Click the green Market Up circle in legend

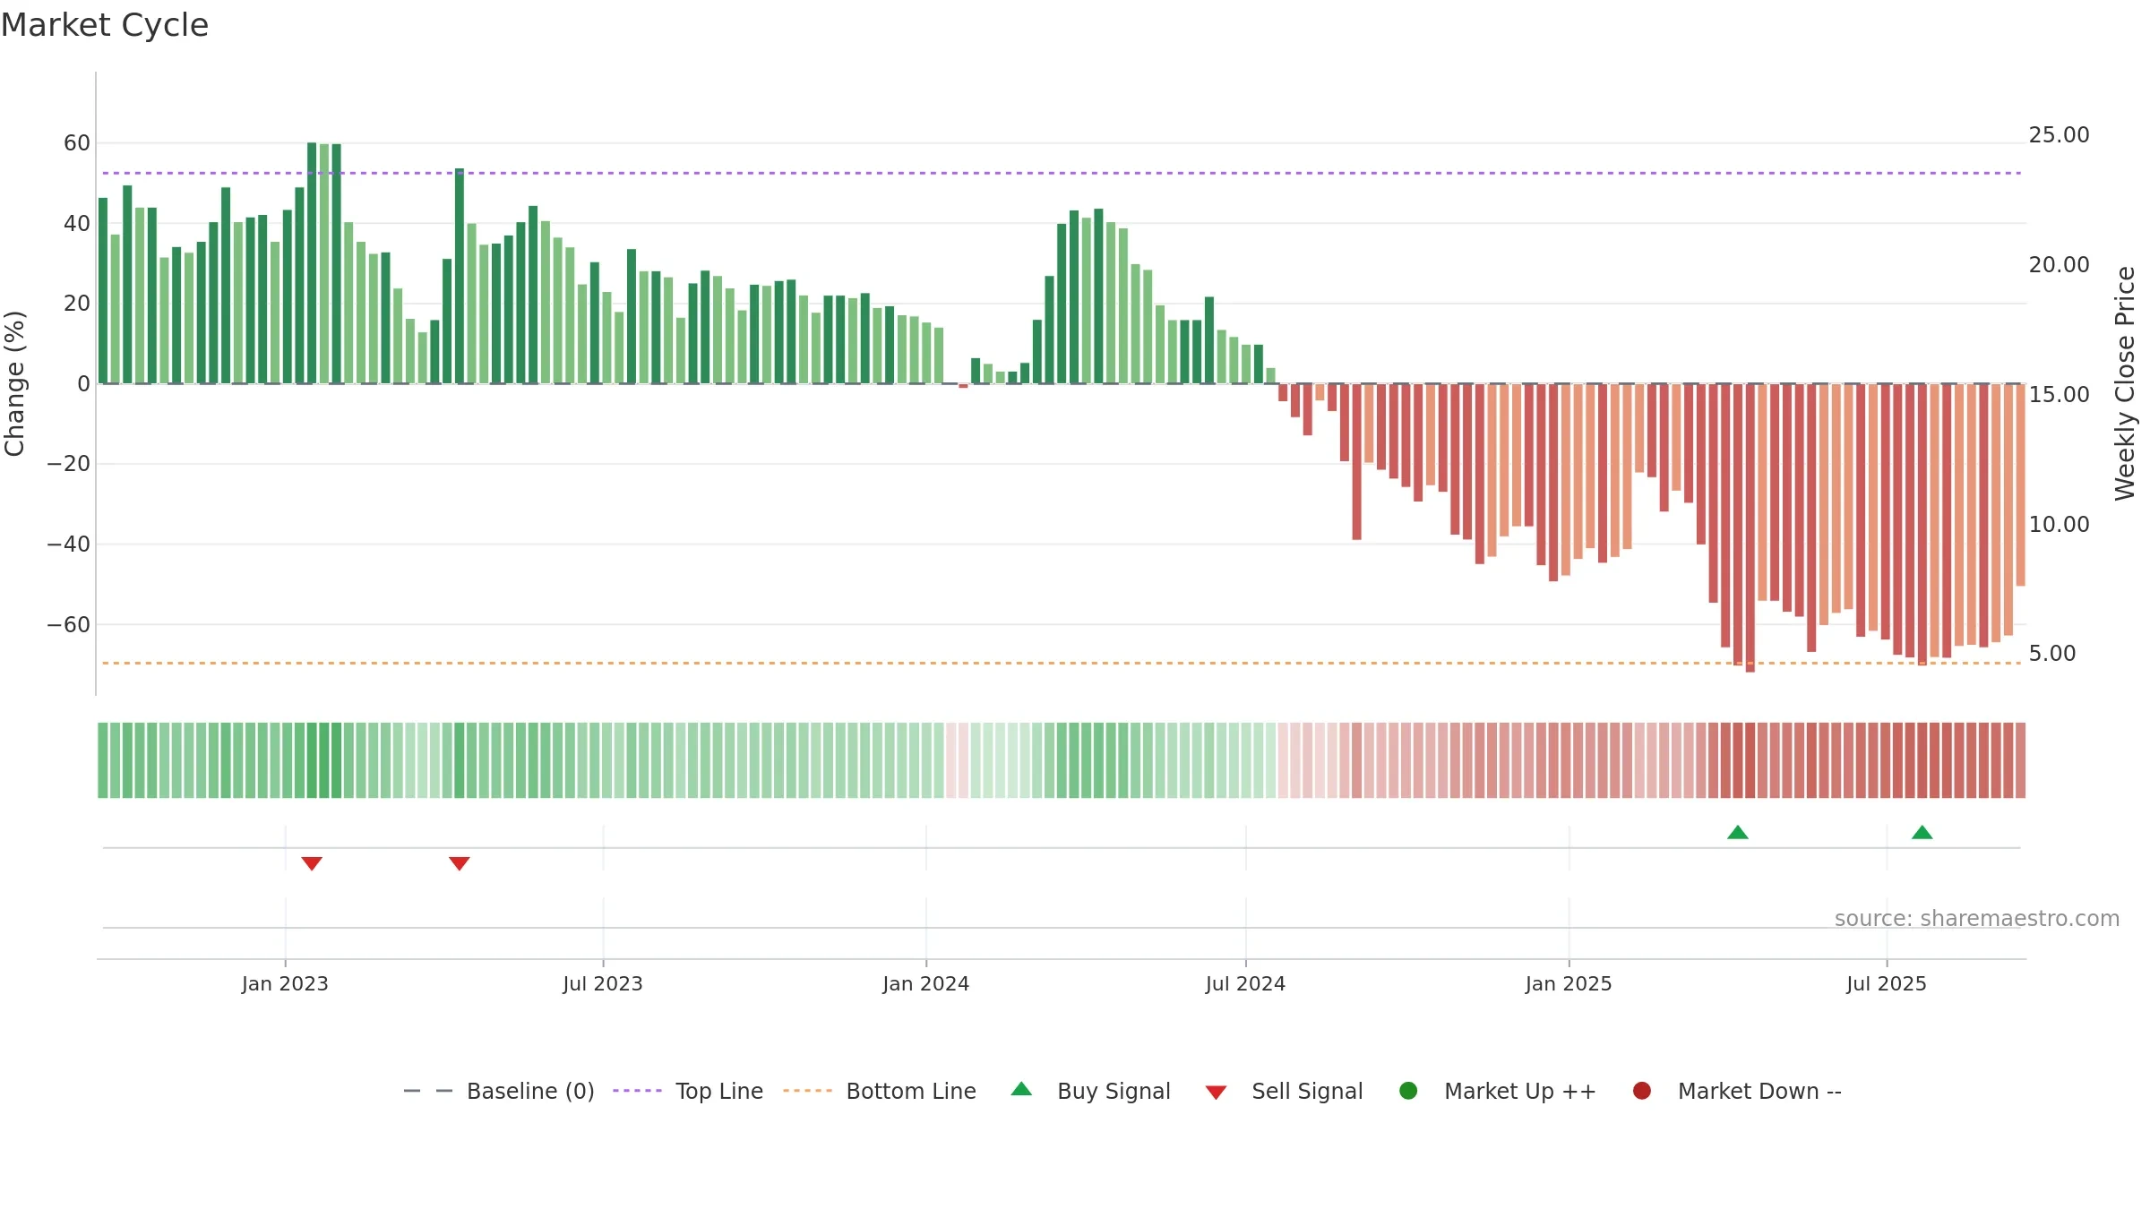pos(1408,1091)
